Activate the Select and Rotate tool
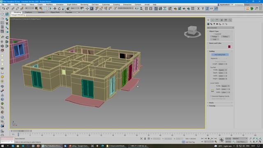 tap(59, 9)
